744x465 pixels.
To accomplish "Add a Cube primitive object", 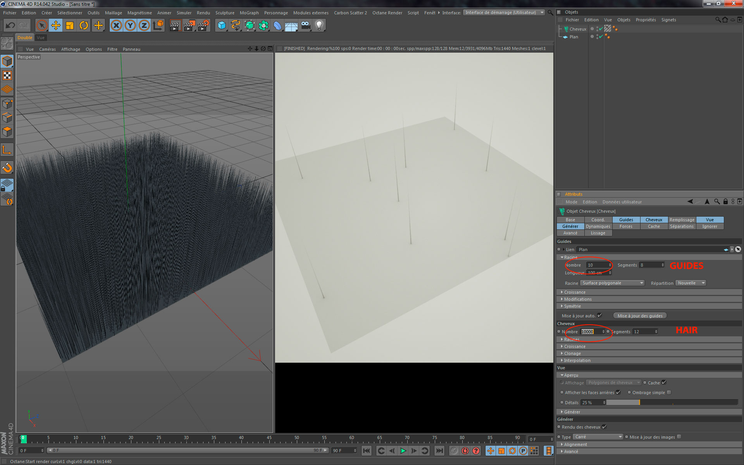I will pos(222,26).
